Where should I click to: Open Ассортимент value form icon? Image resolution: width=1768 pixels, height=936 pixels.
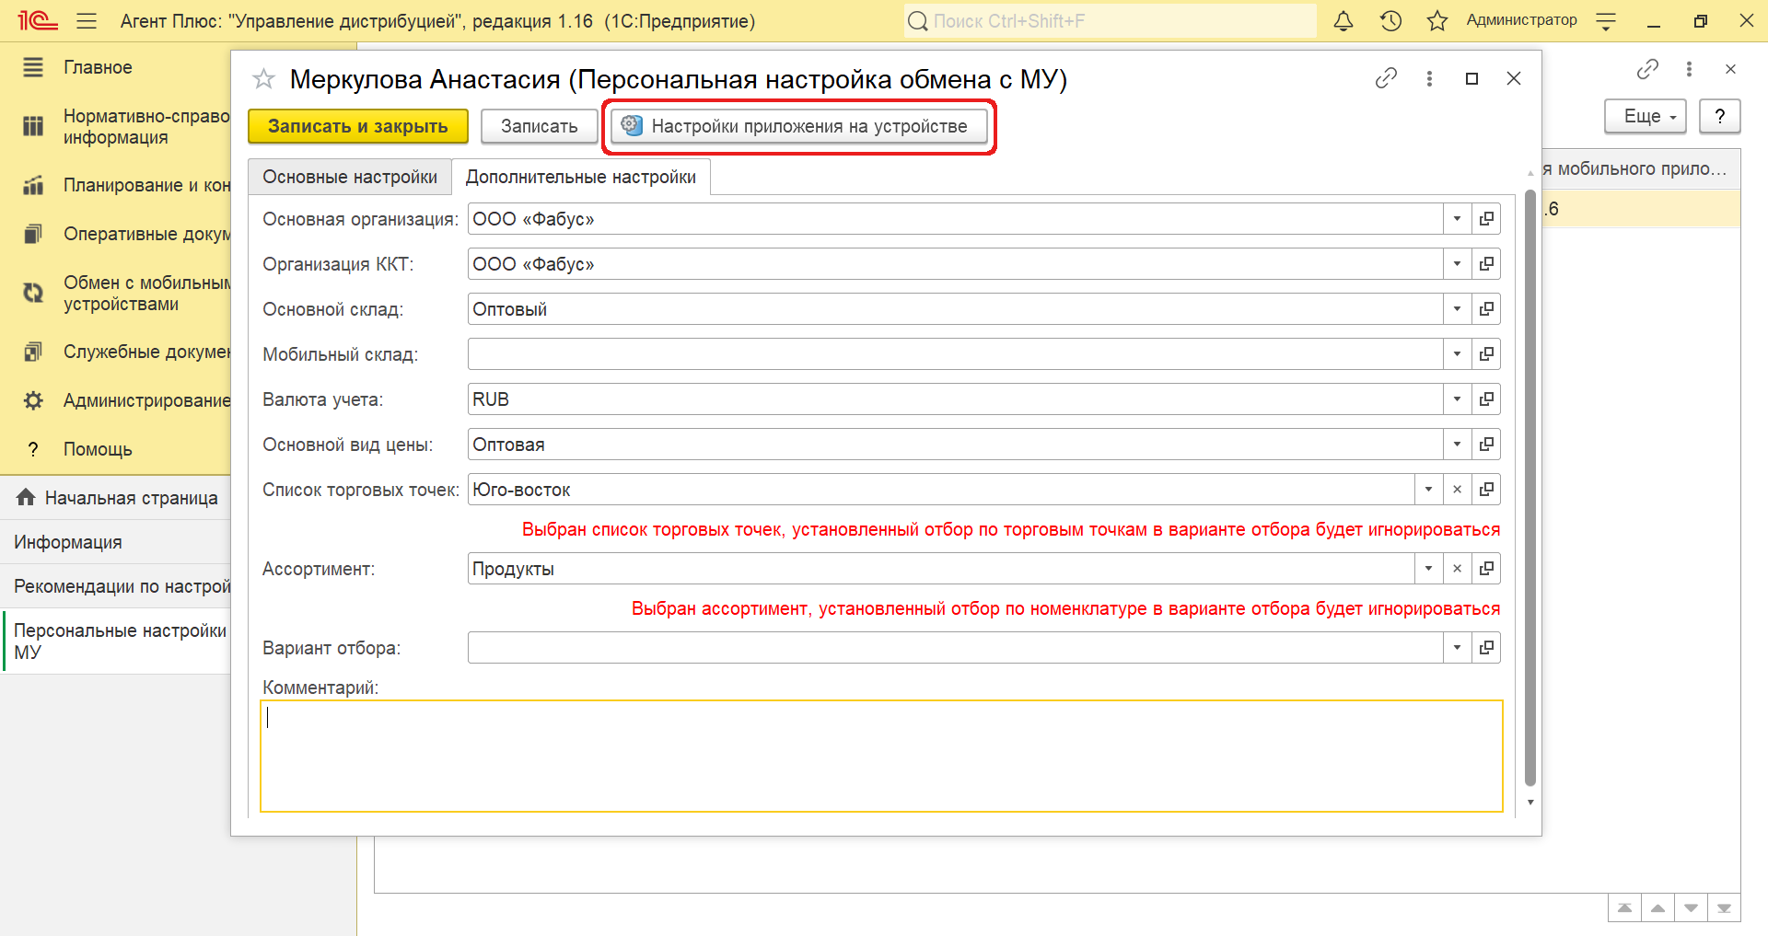pyautogui.click(x=1486, y=569)
